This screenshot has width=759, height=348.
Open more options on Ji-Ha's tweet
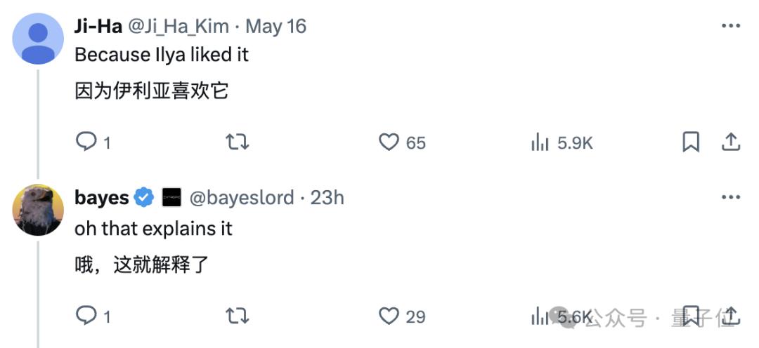731,26
